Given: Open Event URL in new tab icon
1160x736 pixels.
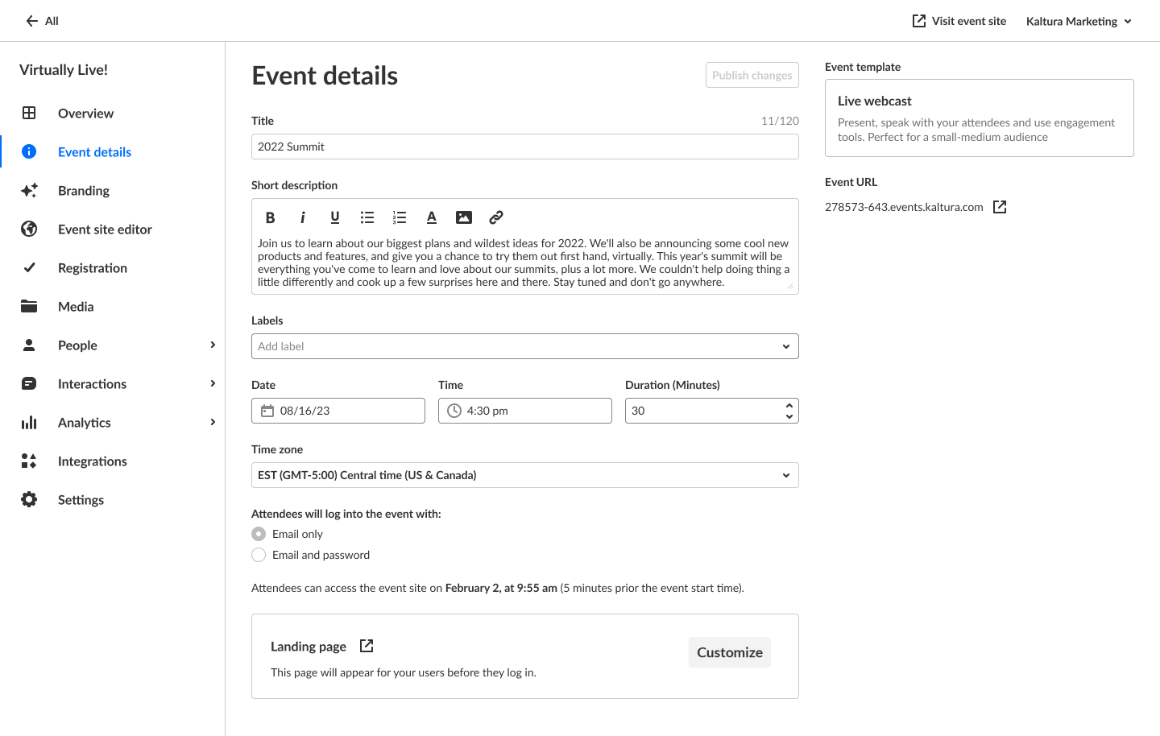Looking at the screenshot, I should (x=1000, y=207).
